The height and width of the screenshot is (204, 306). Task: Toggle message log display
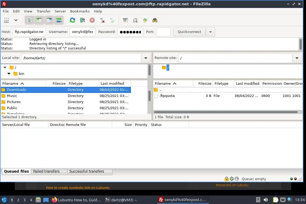pos(29,20)
